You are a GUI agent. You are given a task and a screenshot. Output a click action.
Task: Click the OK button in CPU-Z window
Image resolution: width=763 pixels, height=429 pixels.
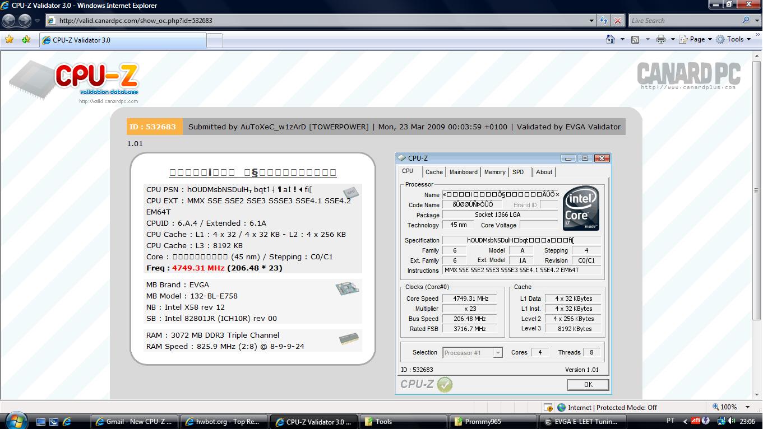click(x=588, y=385)
